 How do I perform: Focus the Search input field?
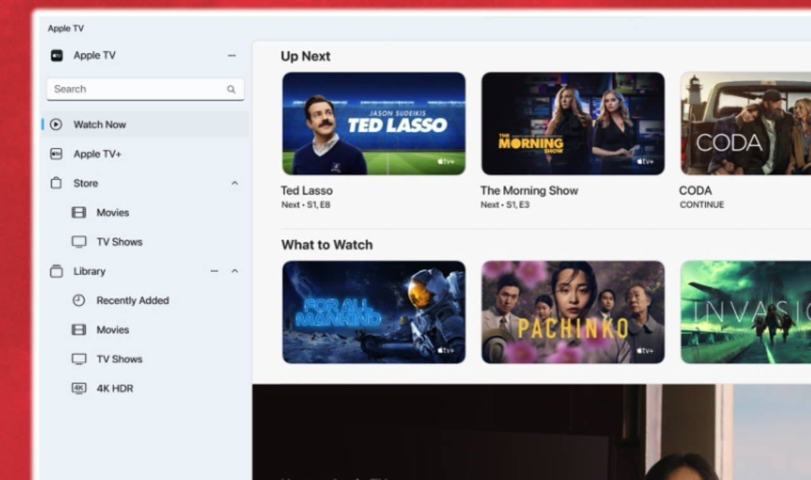[136, 89]
